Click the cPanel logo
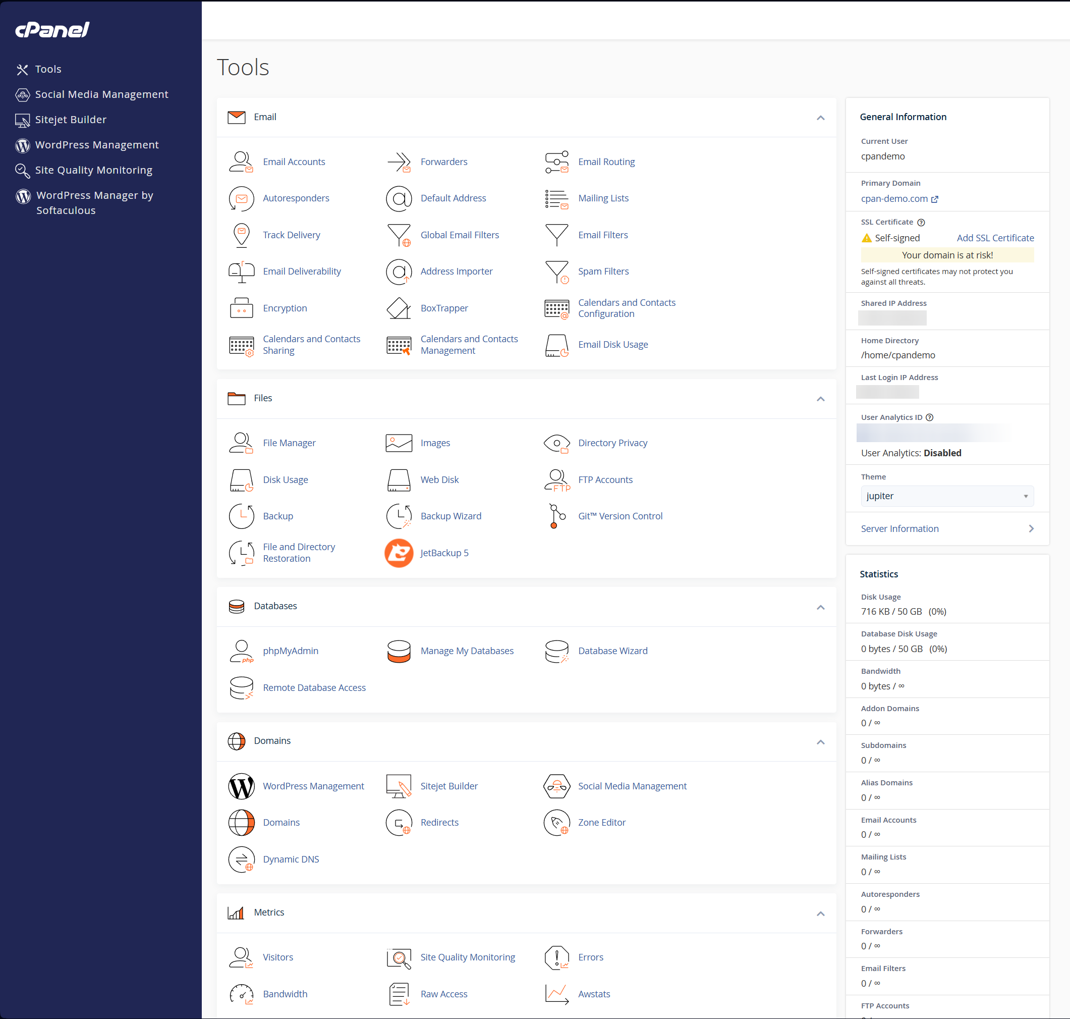Image resolution: width=1070 pixels, height=1019 pixels. click(51, 29)
